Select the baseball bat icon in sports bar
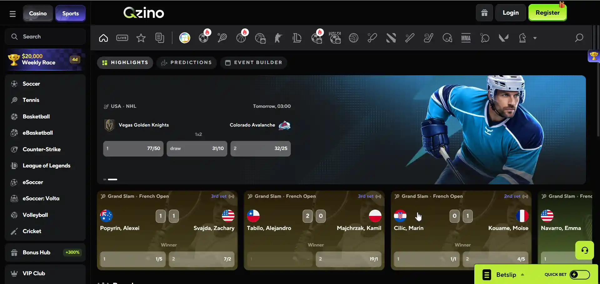 click(410, 38)
